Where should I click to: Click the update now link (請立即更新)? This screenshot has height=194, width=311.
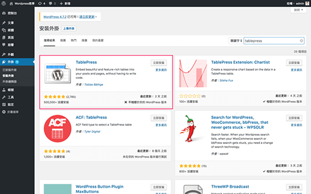tap(87, 17)
